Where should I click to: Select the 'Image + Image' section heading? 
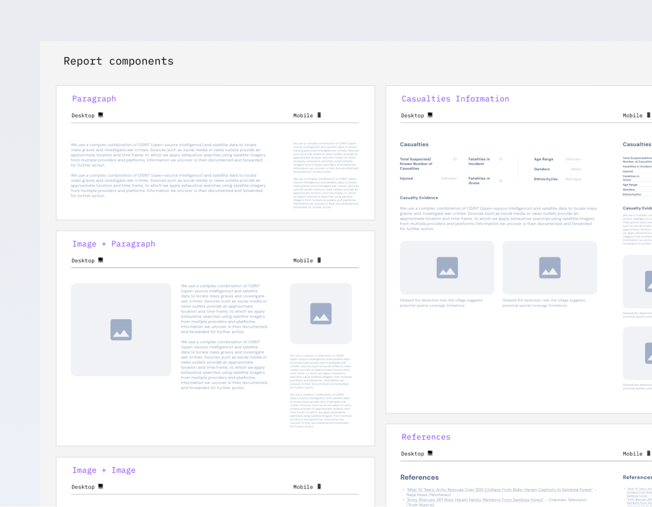[104, 470]
